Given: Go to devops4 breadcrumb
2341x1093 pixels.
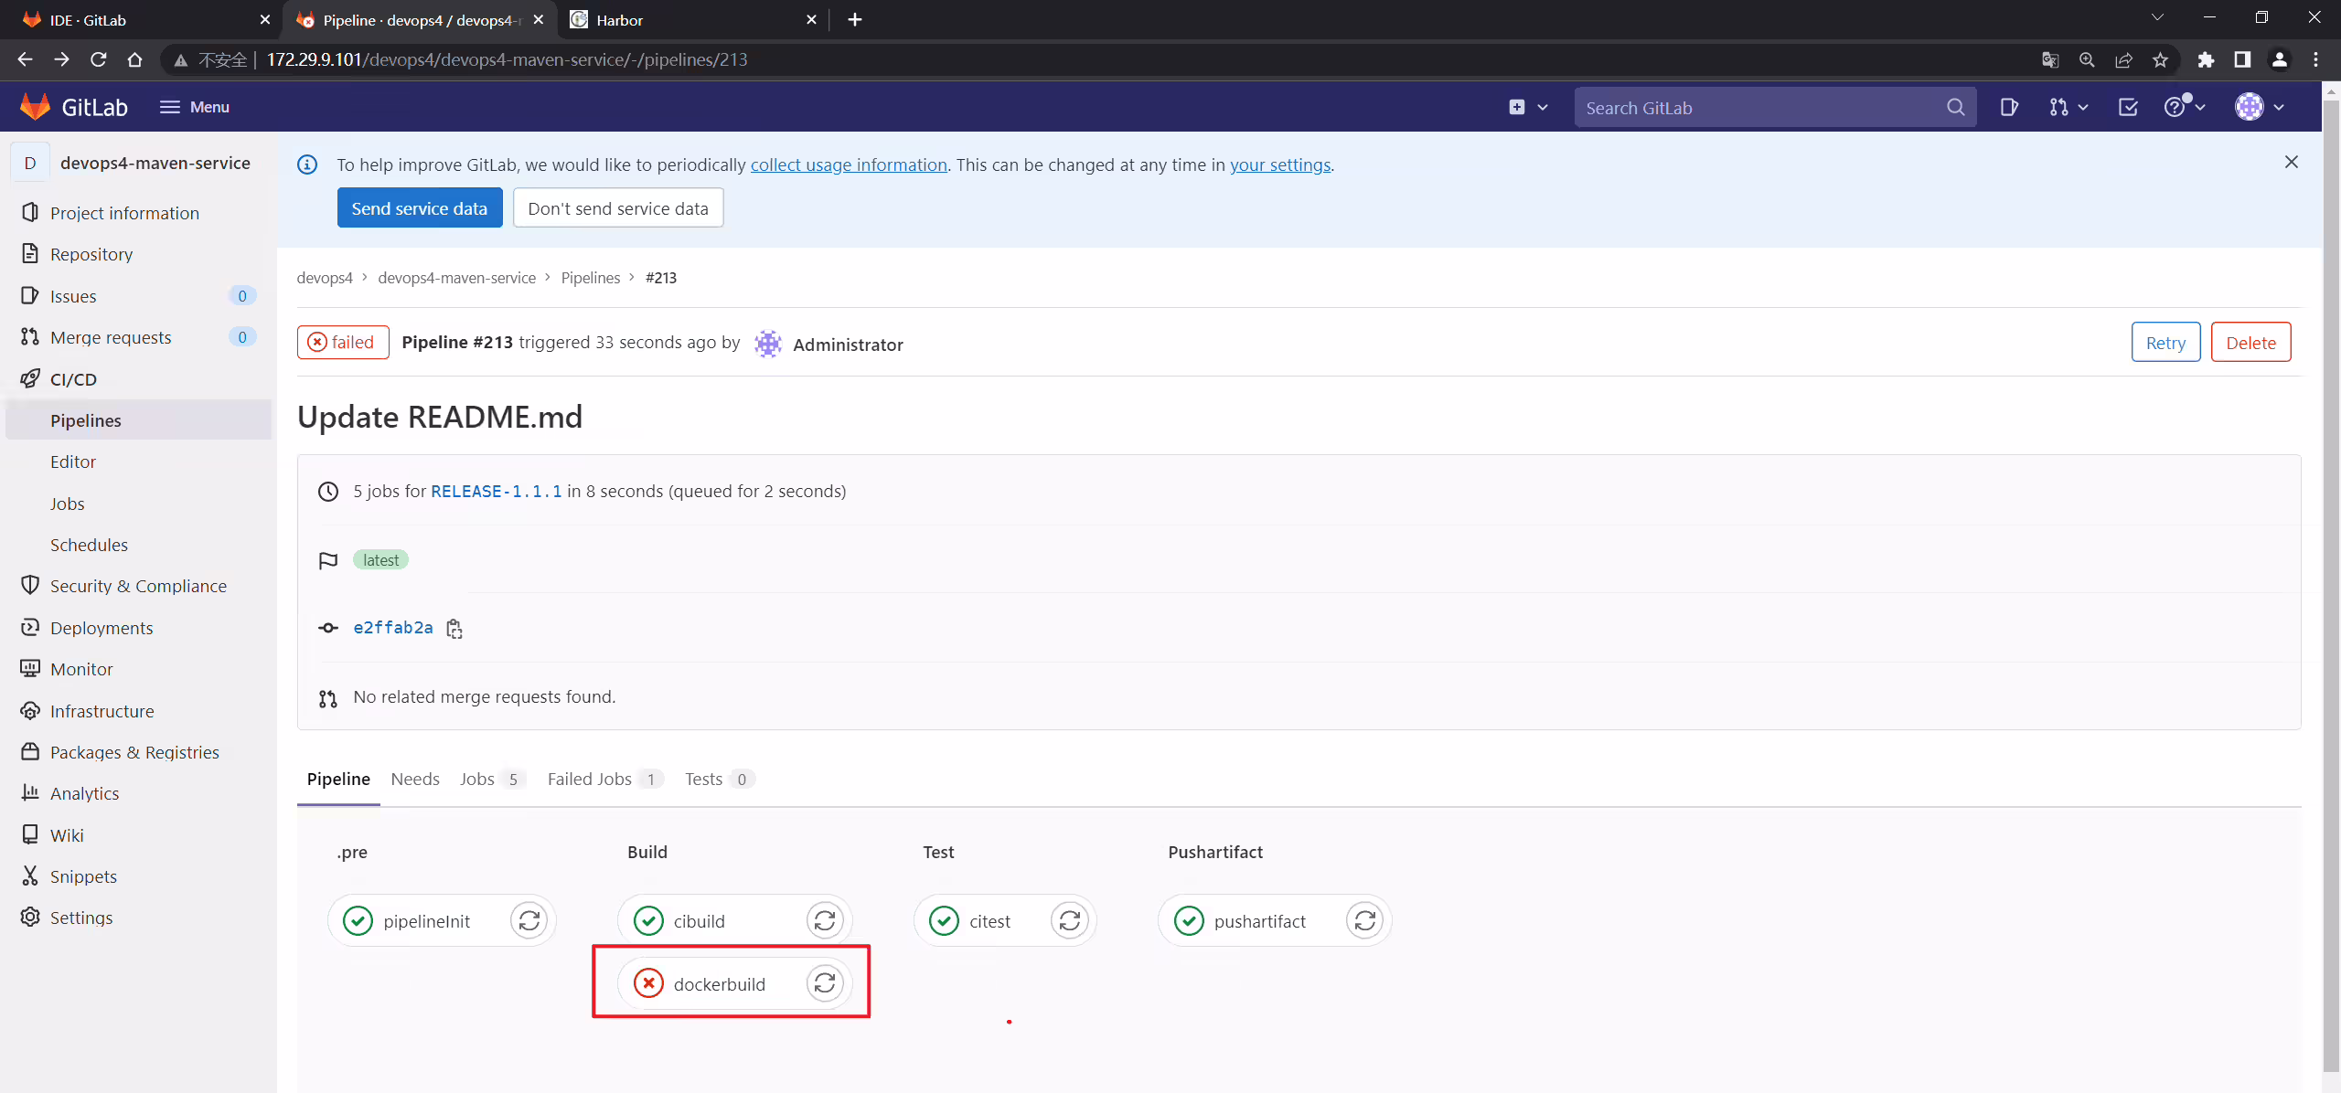Looking at the screenshot, I should tap(324, 278).
